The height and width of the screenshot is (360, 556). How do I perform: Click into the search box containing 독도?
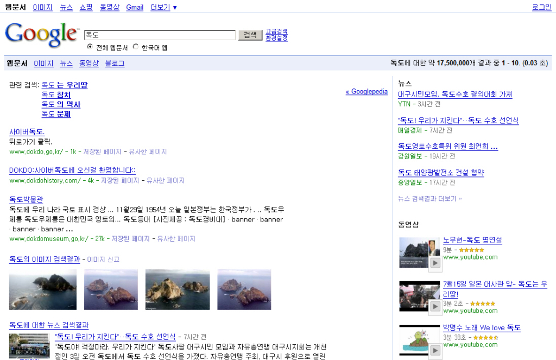tap(160, 35)
